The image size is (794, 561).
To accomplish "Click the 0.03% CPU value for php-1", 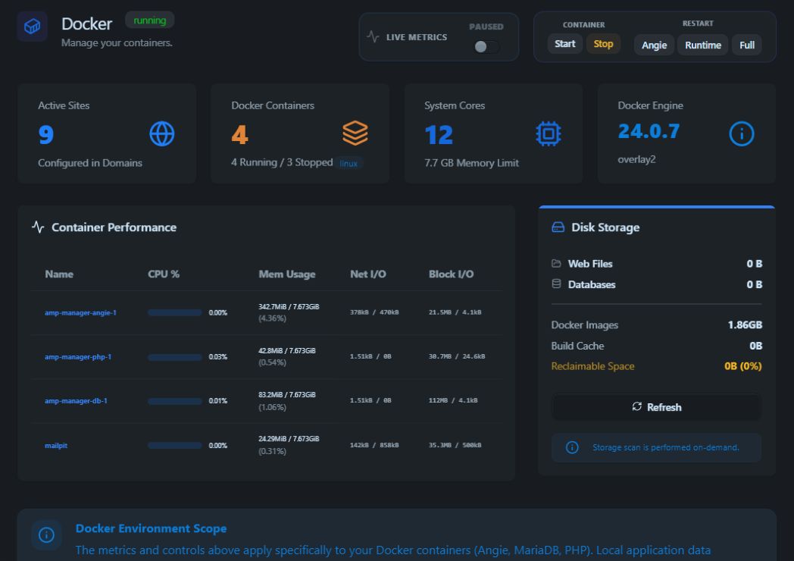I will pyautogui.click(x=217, y=357).
